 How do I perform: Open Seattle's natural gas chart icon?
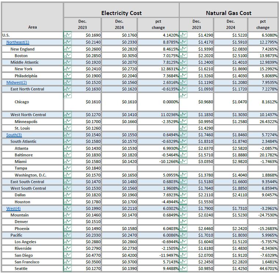[x=183, y=269]
